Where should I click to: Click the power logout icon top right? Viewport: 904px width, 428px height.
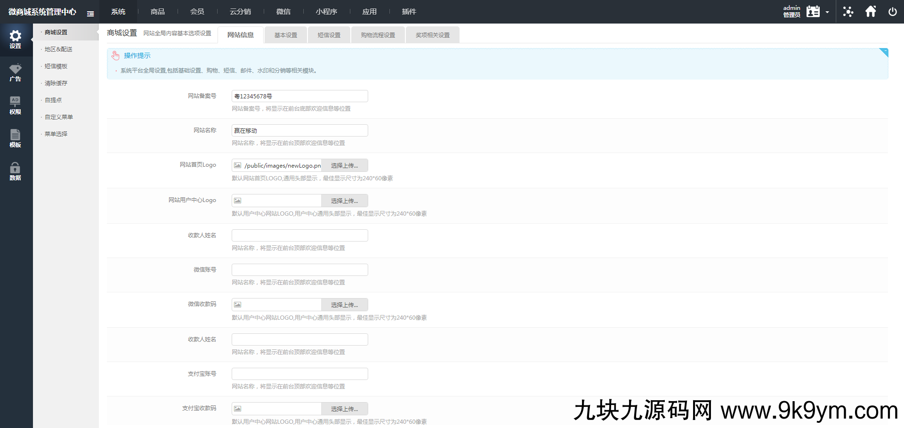coord(893,11)
